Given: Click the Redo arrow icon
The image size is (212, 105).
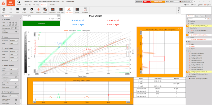Looking at the screenshot, I should 192,5.
